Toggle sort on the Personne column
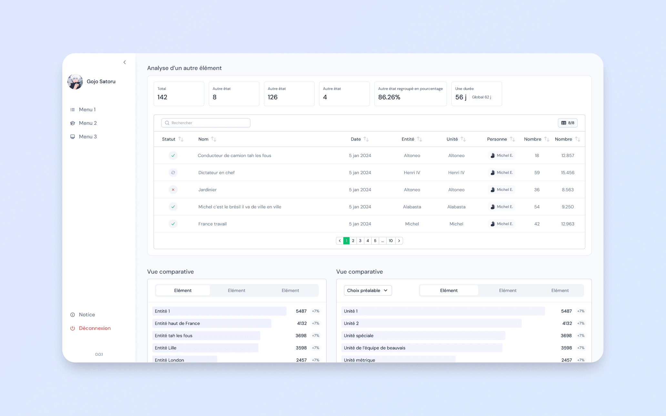 512,139
